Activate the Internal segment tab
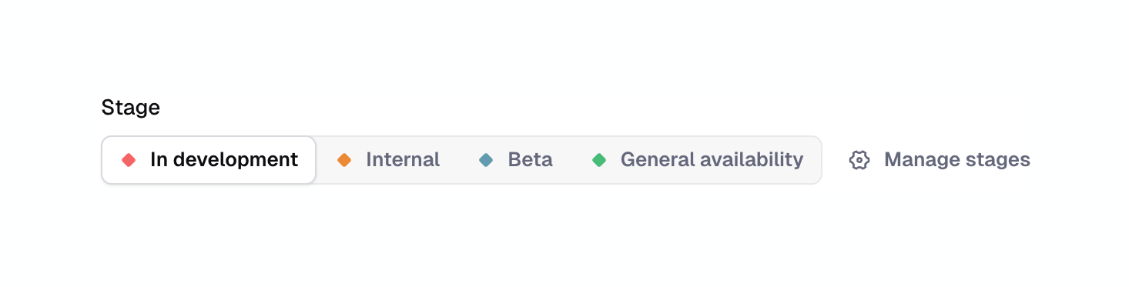Viewport: 1129px width, 287px height. point(388,160)
